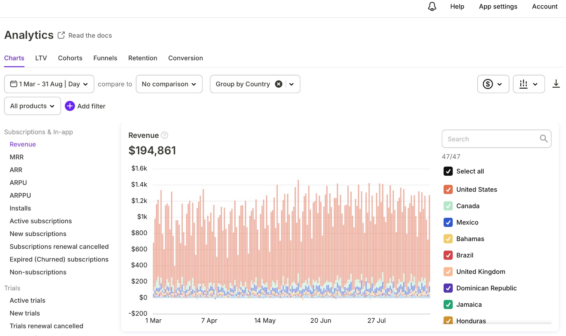The width and height of the screenshot is (566, 336).
Task: Open the Conversion tab
Action: click(186, 58)
